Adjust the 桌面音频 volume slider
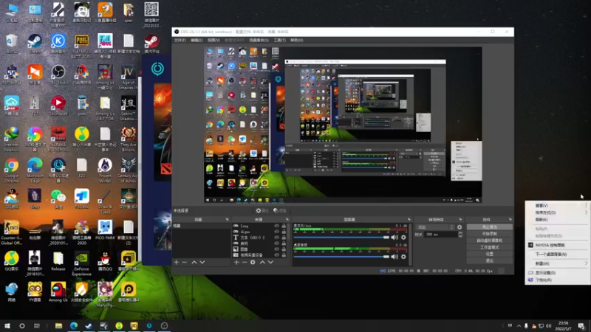This screenshot has width=591, height=332. 341,257
